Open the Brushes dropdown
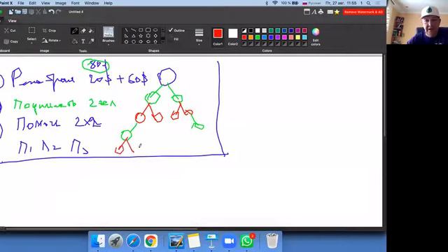Viewport: 448px width, 252px height. (x=108, y=45)
